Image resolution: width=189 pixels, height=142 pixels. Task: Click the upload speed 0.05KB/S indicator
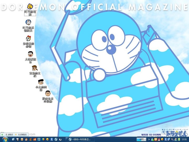21,135
